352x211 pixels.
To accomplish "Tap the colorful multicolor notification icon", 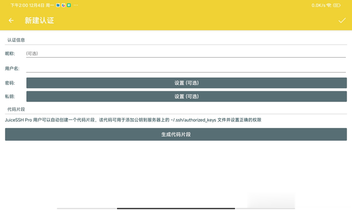I will tap(64, 5).
